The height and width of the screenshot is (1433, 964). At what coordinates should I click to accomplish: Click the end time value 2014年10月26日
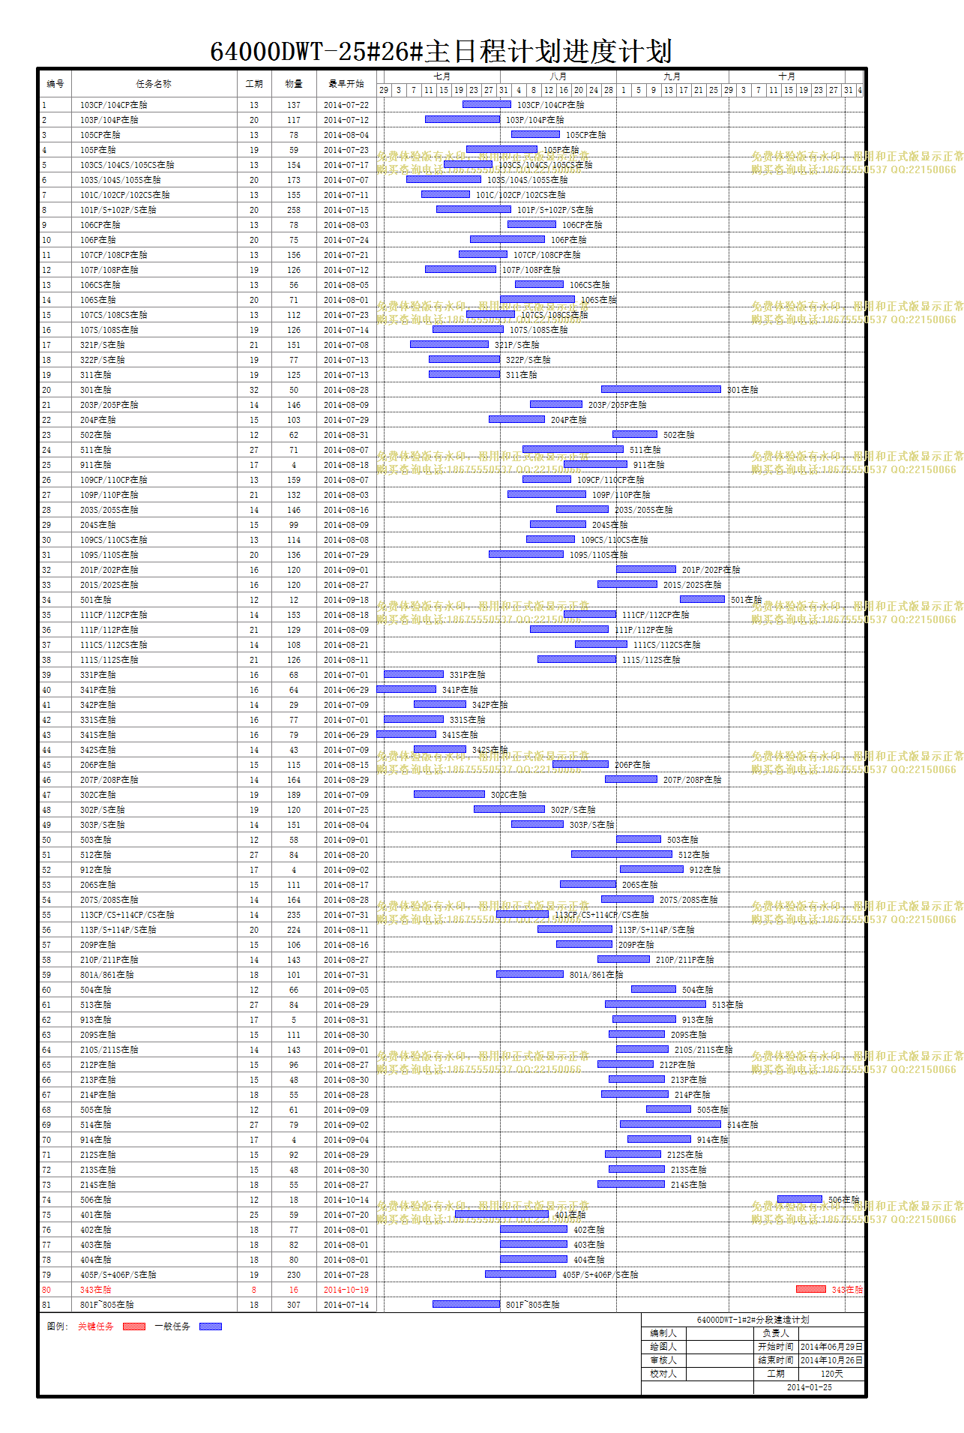pos(832,1360)
